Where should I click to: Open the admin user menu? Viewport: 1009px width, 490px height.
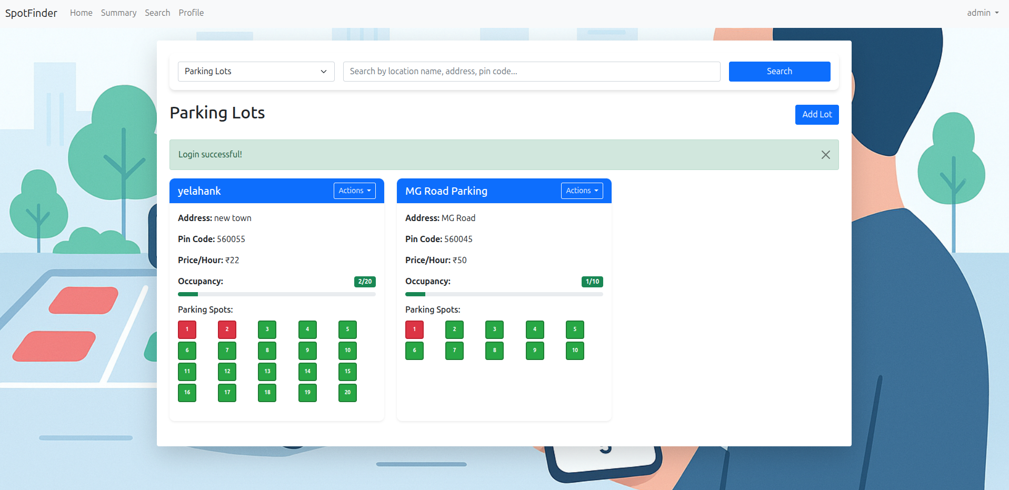coord(982,13)
